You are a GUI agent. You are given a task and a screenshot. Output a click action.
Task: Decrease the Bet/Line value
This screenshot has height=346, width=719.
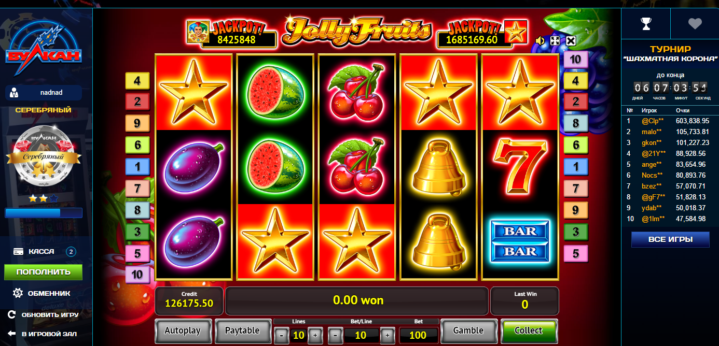[x=336, y=335]
